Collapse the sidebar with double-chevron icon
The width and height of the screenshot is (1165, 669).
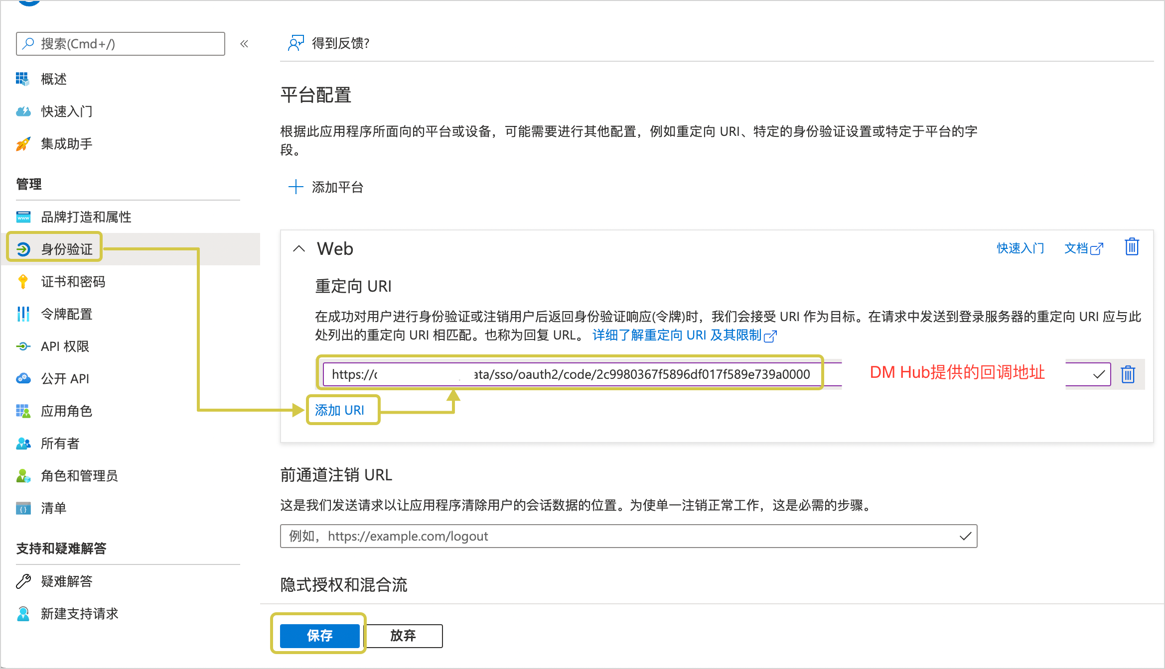244,44
